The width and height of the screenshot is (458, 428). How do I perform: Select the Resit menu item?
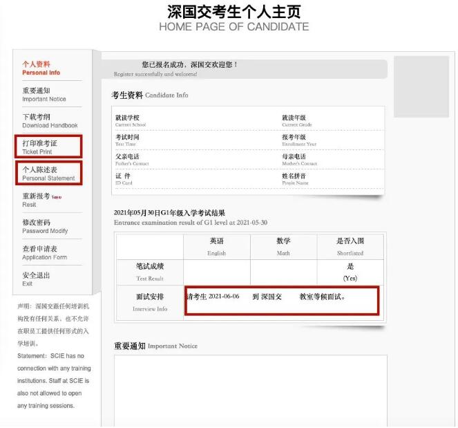[x=41, y=200]
